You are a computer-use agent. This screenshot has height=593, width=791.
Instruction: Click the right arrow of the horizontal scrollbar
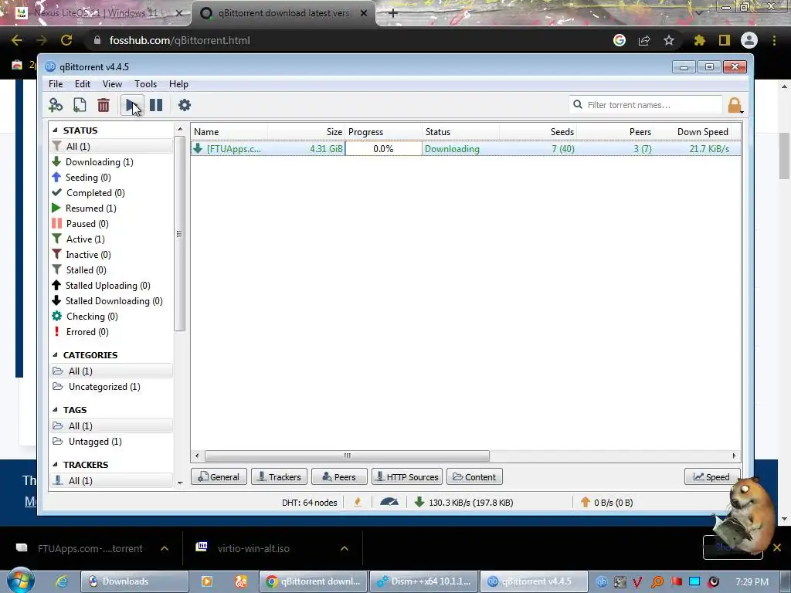(x=734, y=456)
